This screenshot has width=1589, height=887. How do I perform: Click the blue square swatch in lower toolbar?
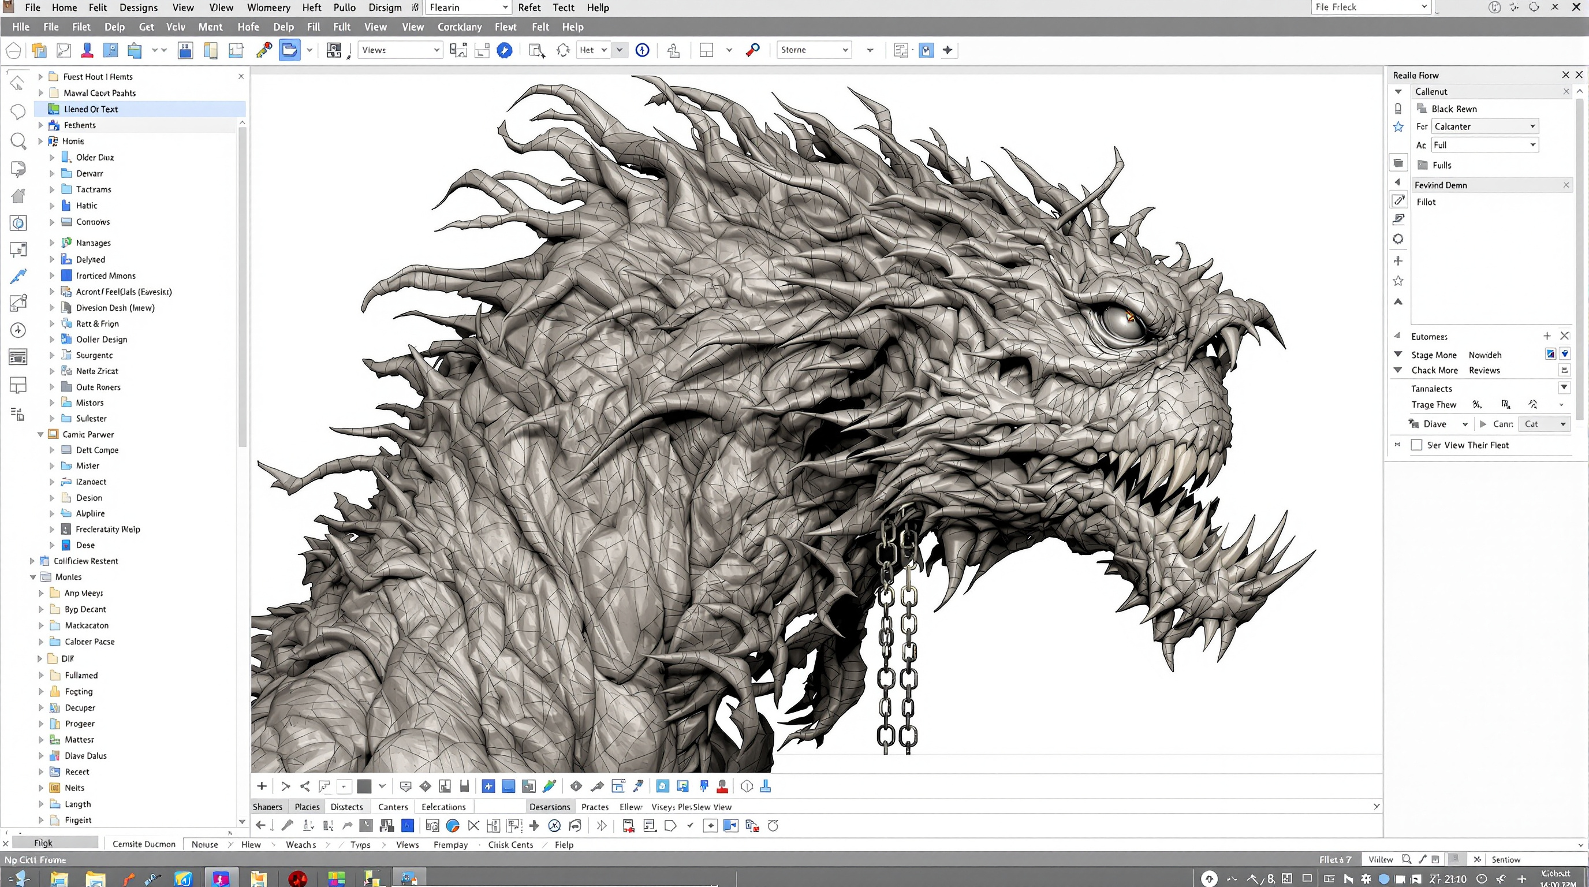tap(408, 825)
